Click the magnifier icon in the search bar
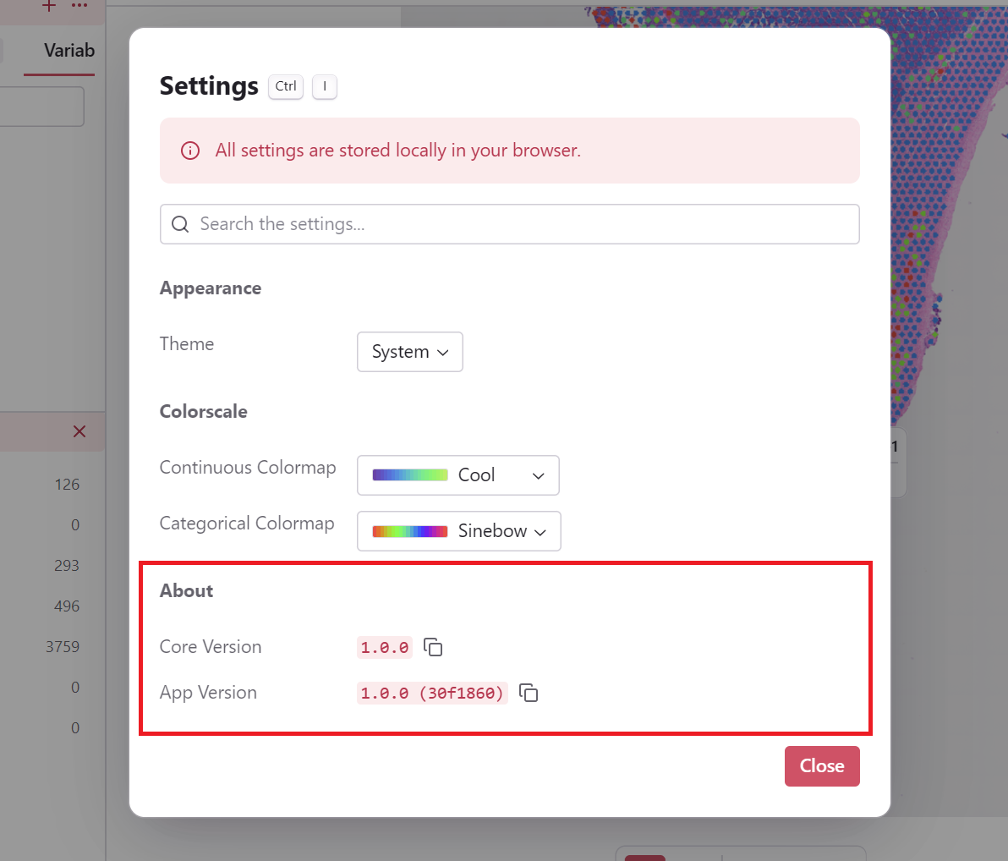This screenshot has height=861, width=1008. [179, 223]
